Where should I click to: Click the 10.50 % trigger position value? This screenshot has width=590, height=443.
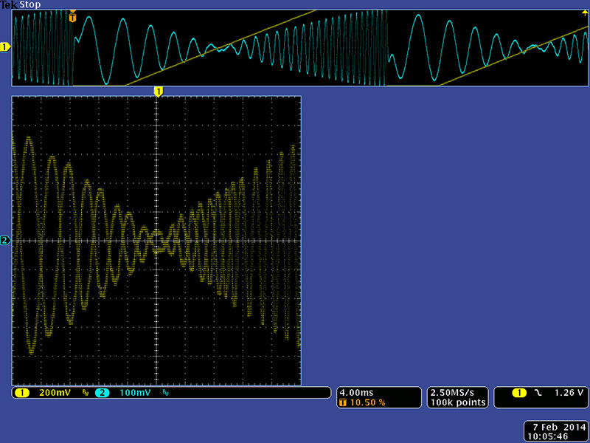point(365,403)
